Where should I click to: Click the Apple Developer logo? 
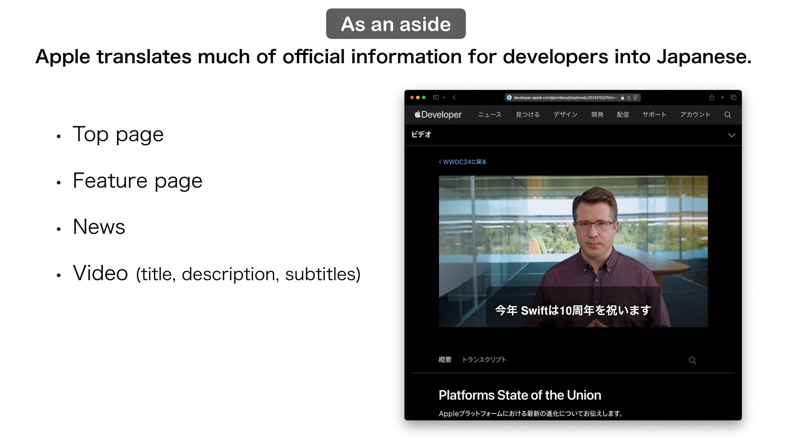[438, 114]
